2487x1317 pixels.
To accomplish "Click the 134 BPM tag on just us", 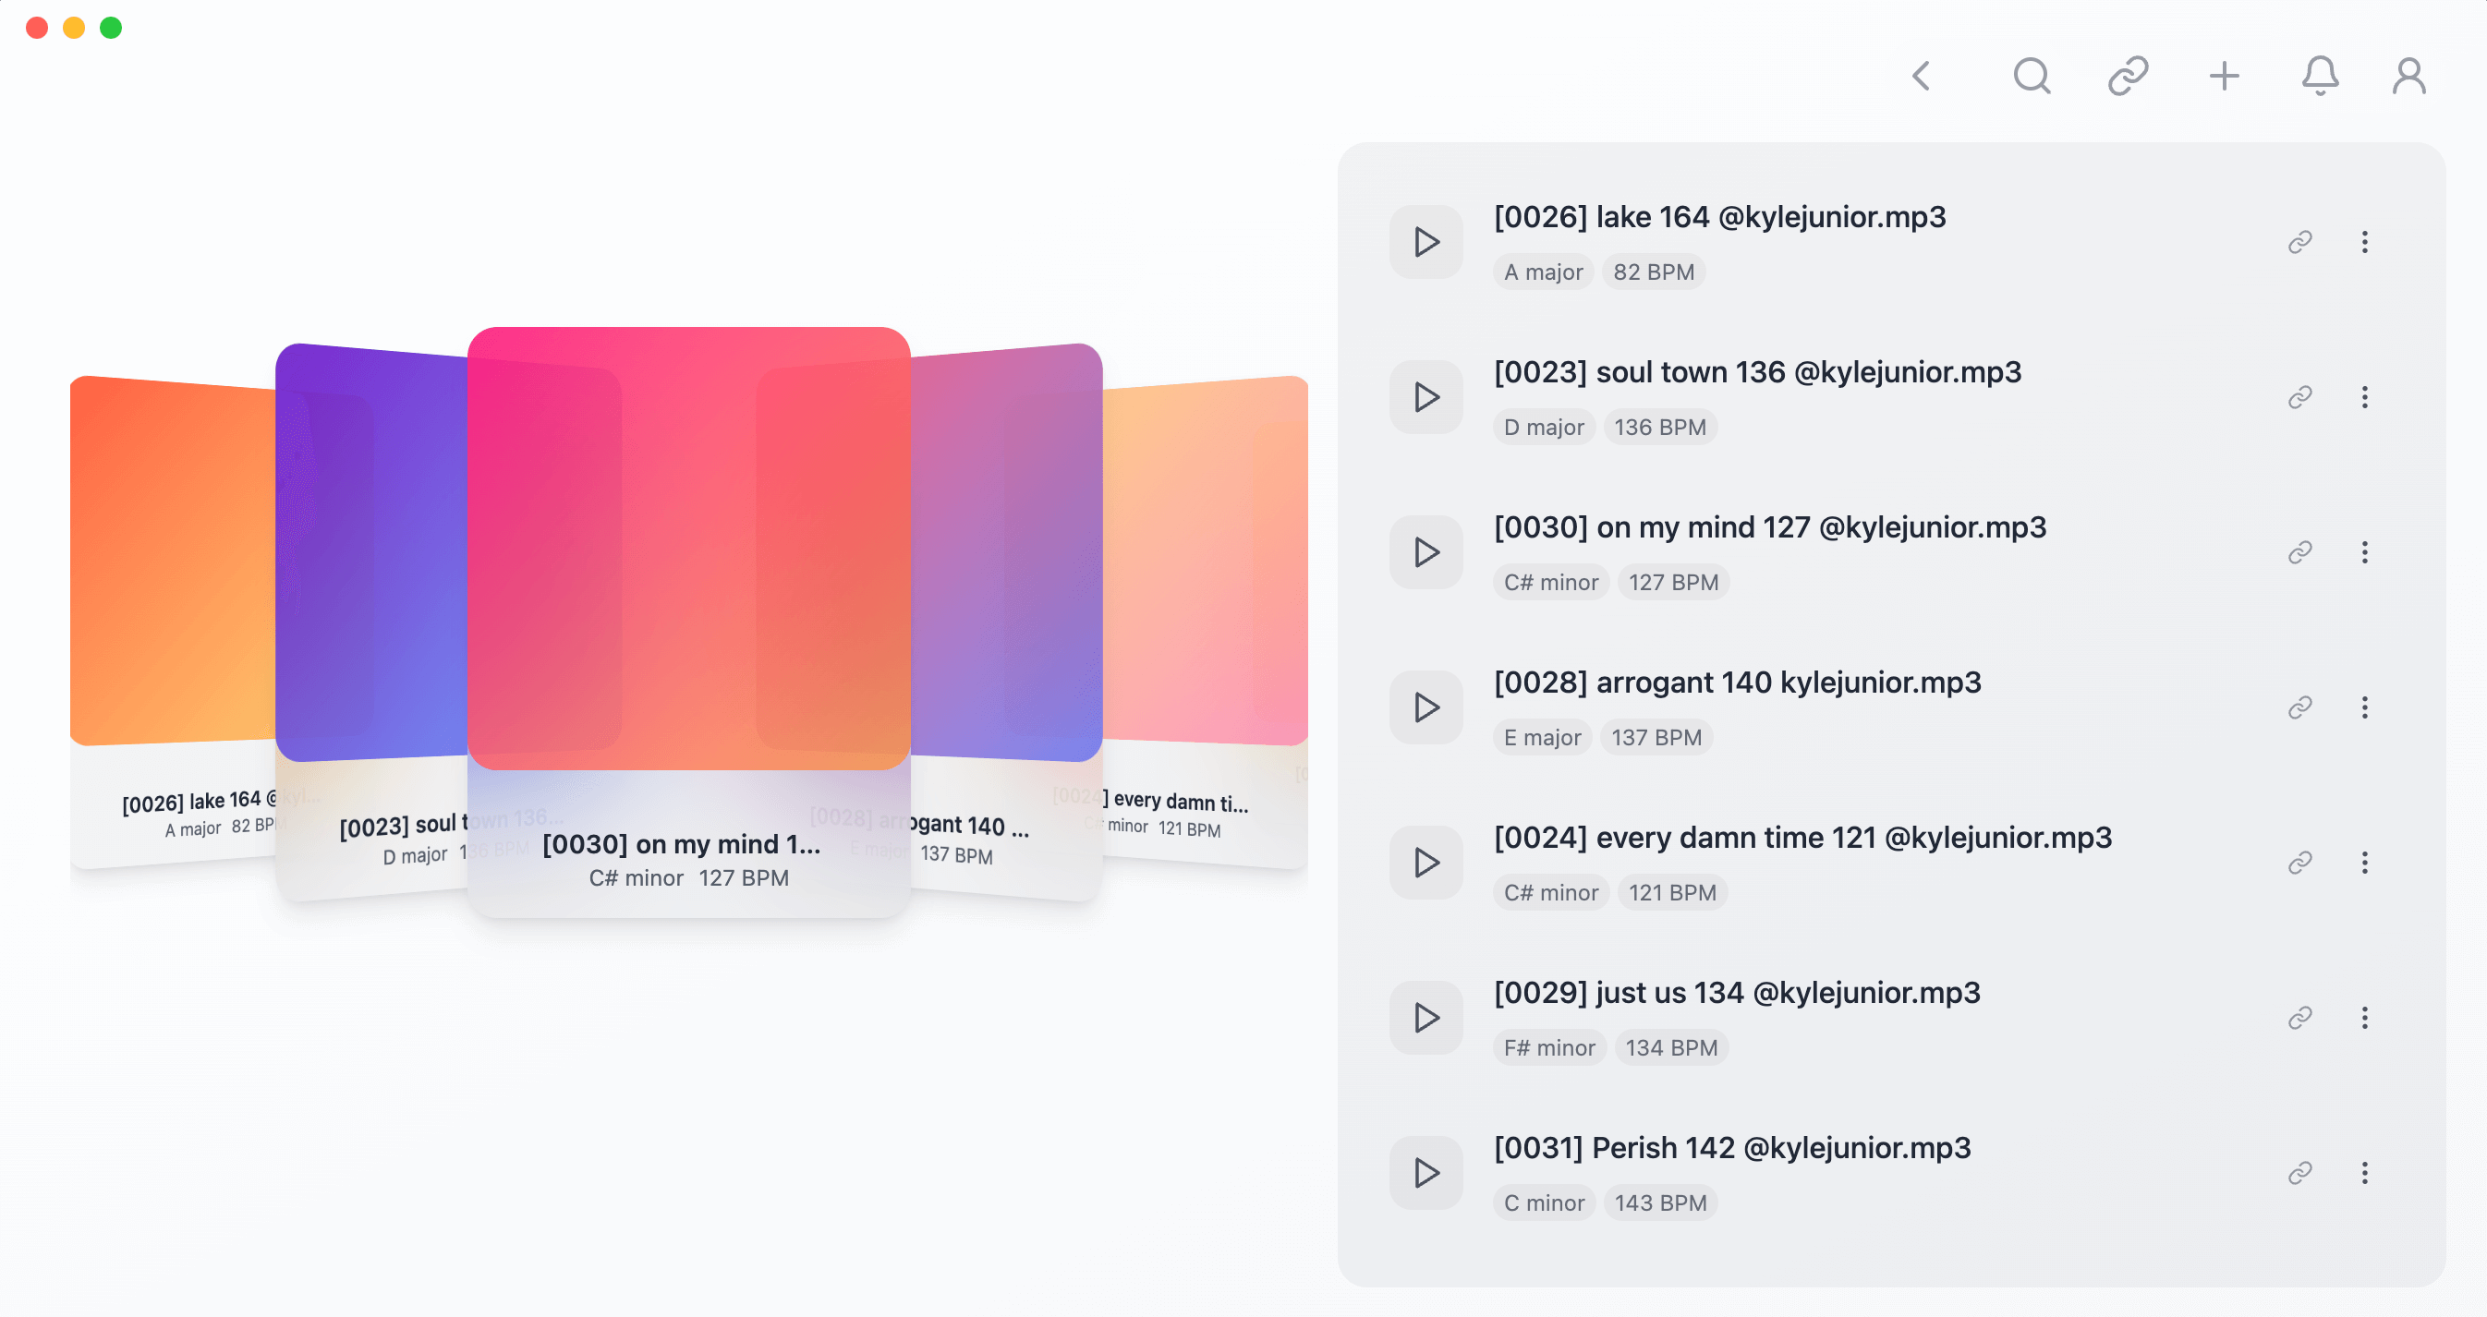I will coord(1670,1049).
